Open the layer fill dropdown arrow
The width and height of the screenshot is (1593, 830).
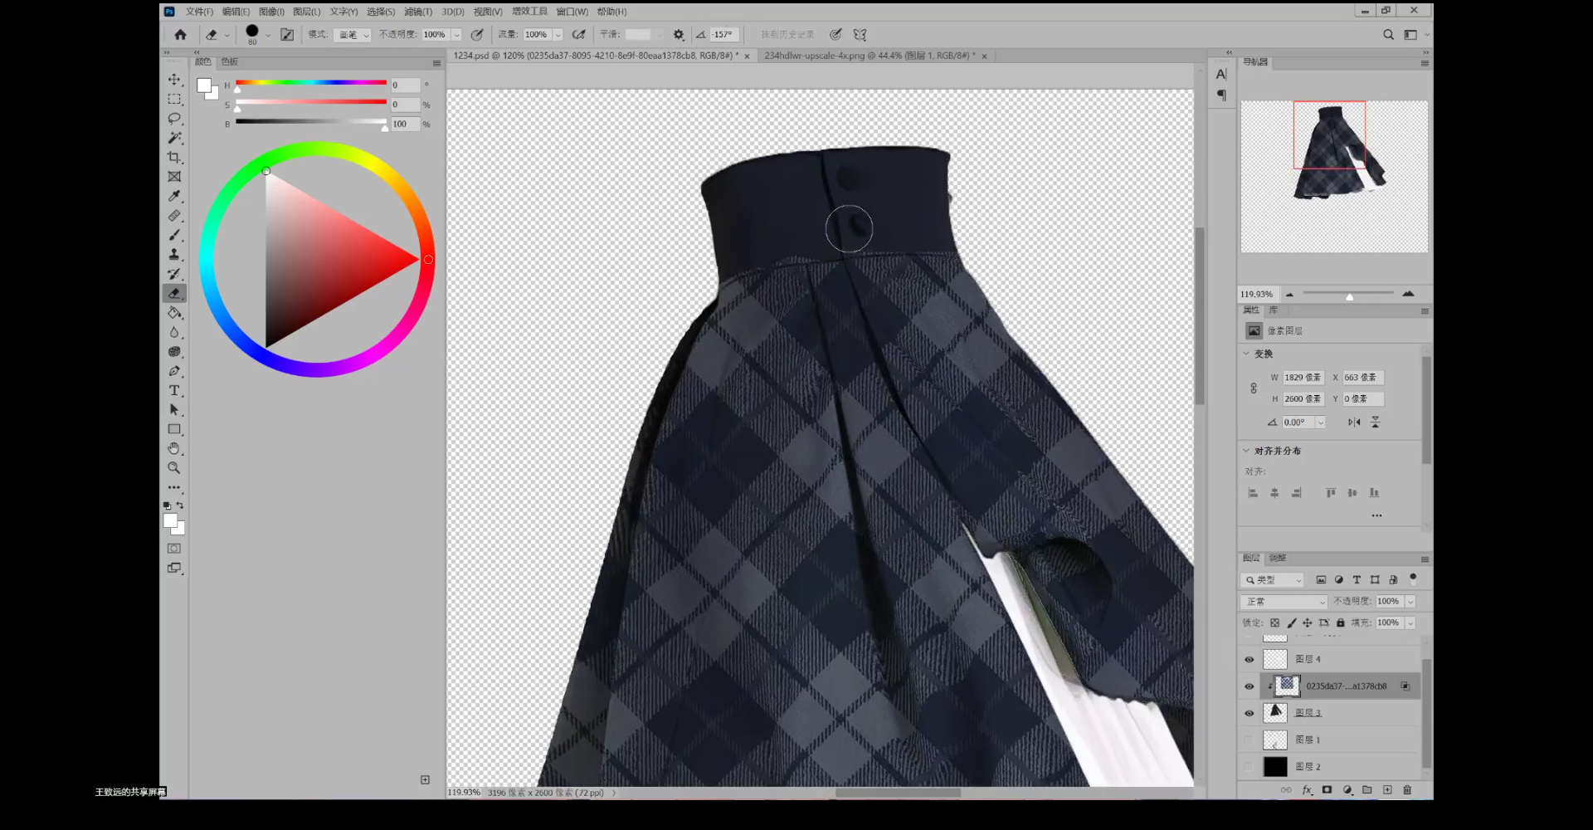coord(1410,622)
